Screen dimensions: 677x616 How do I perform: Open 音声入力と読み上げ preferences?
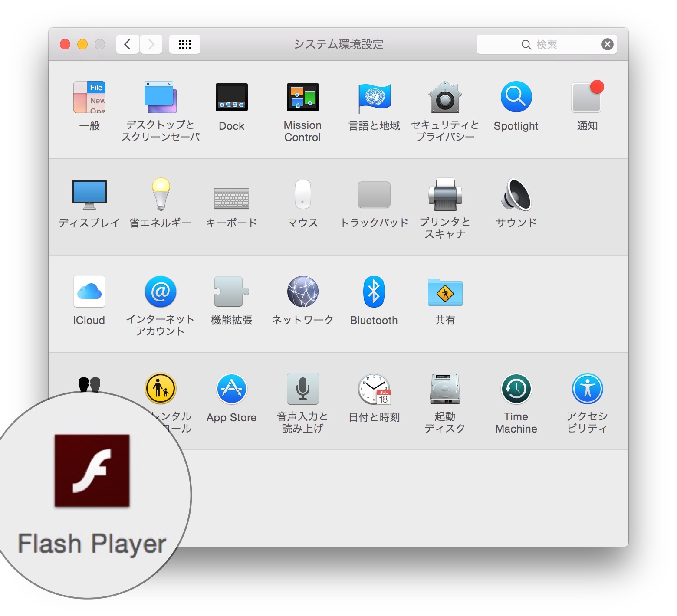pos(303,389)
